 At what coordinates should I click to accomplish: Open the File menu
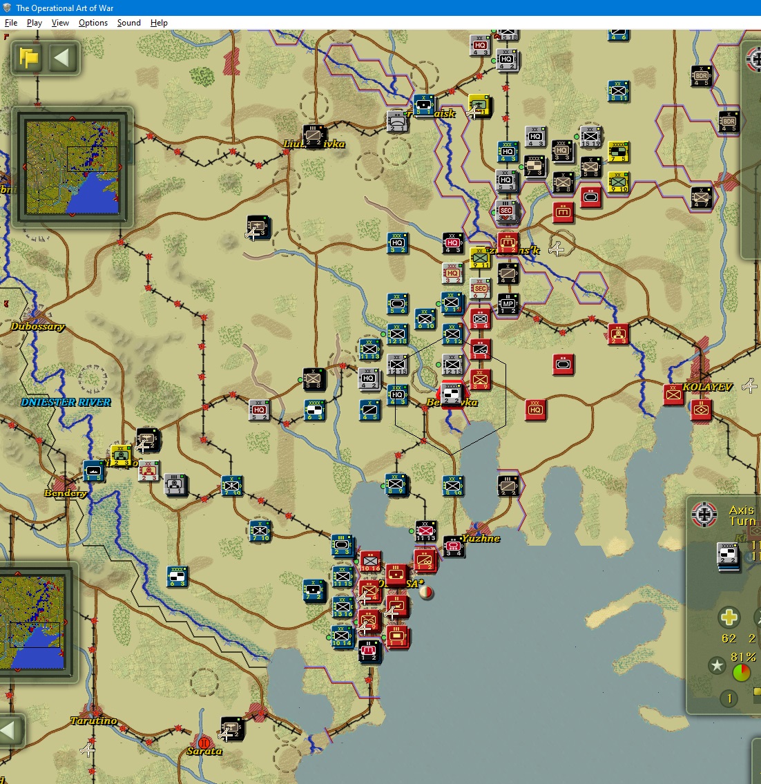[x=11, y=23]
